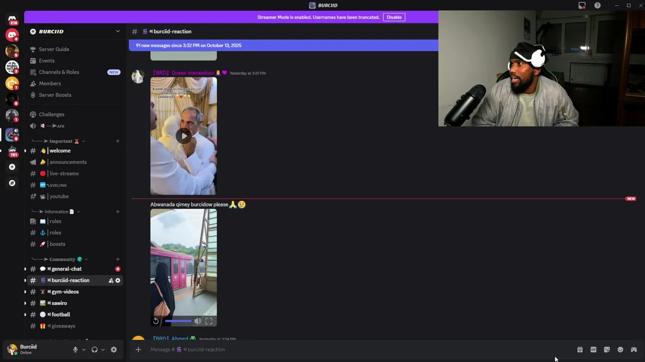The image size is (645, 362).
Task: Open the GIF picker
Action: (x=594, y=349)
